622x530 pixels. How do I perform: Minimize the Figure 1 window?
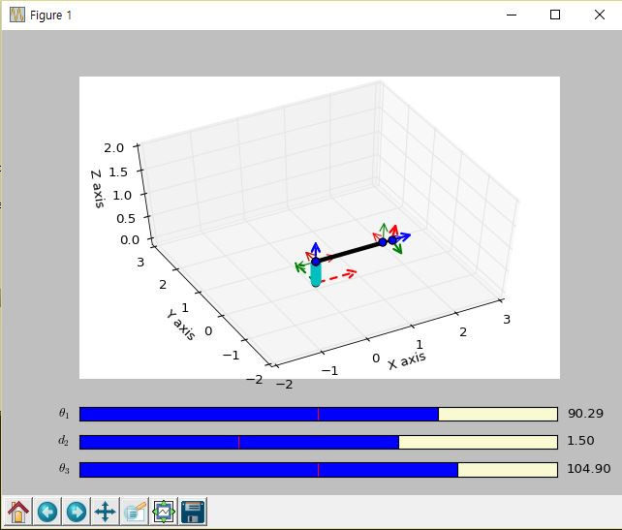click(512, 16)
